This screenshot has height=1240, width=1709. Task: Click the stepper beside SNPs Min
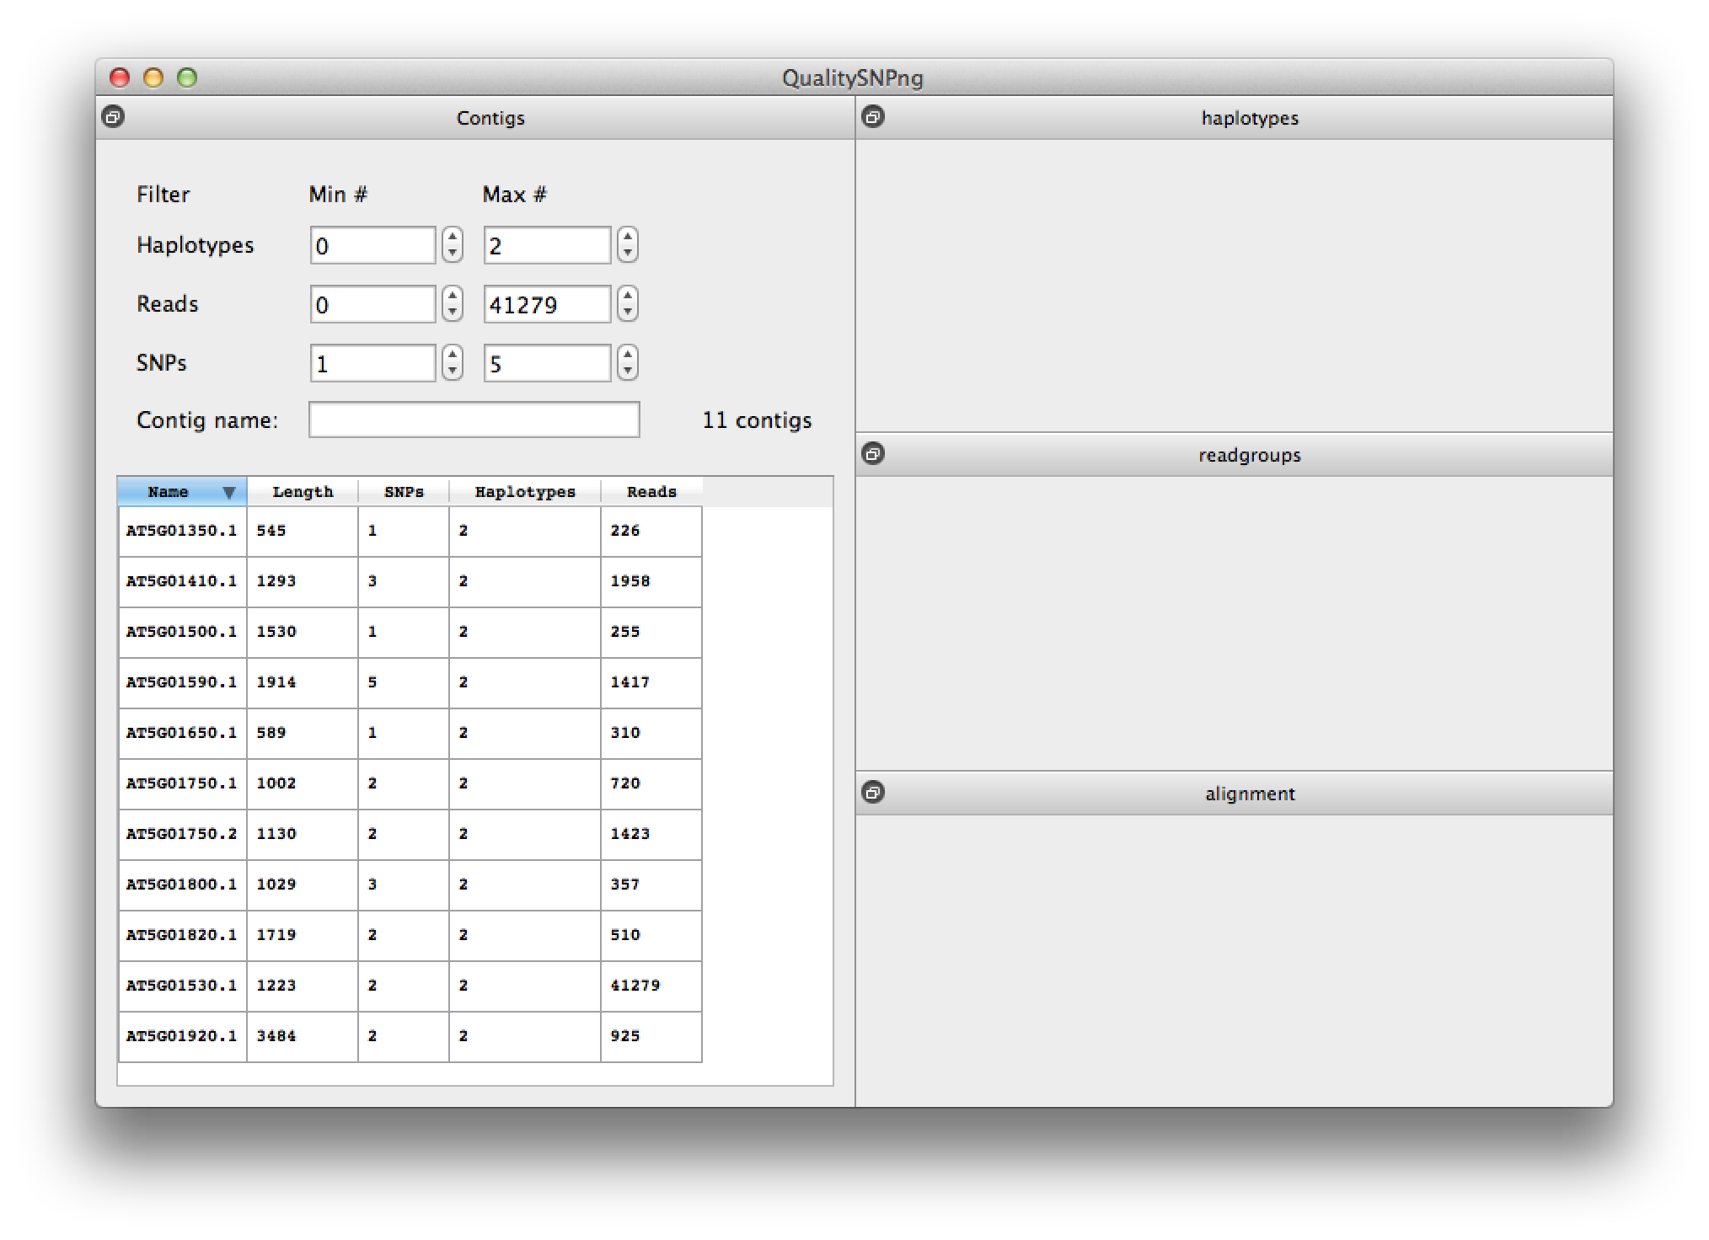(x=453, y=363)
